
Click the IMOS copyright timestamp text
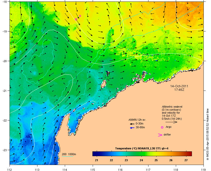[x=207, y=134]
